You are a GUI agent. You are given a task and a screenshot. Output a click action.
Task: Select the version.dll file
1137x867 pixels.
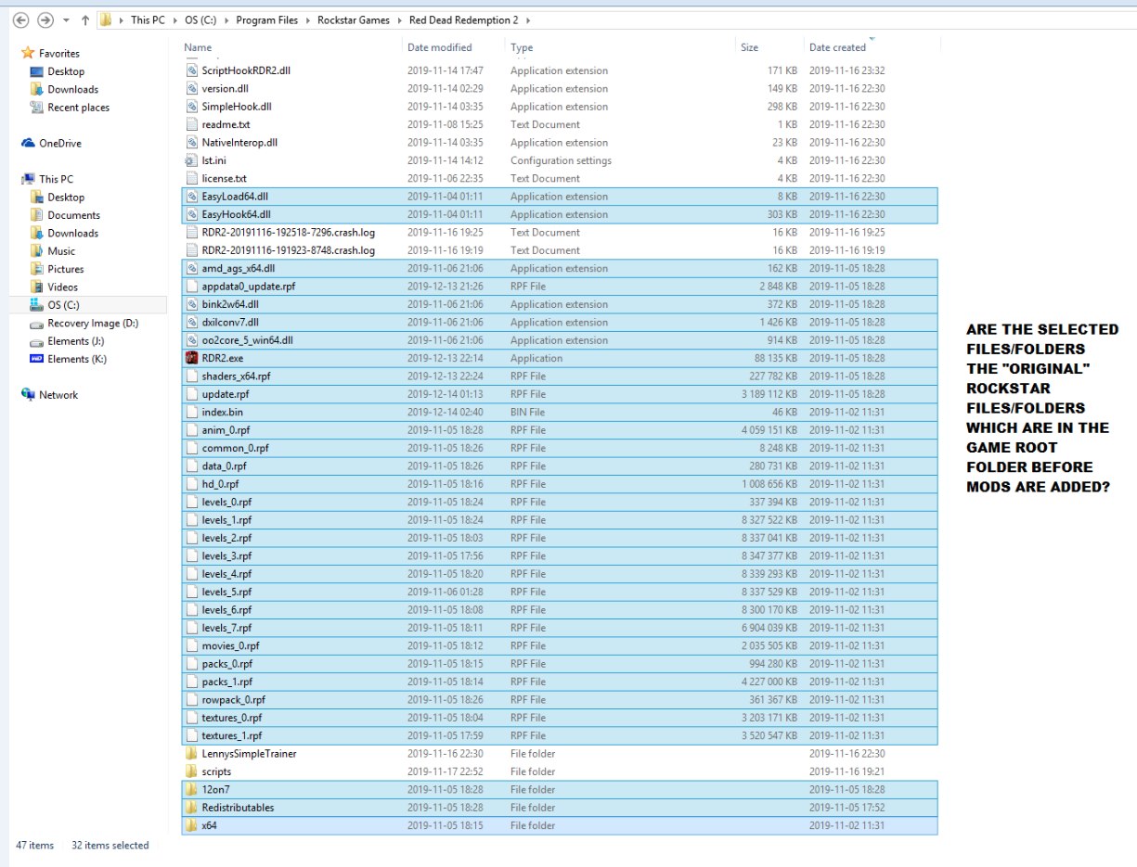click(560, 89)
